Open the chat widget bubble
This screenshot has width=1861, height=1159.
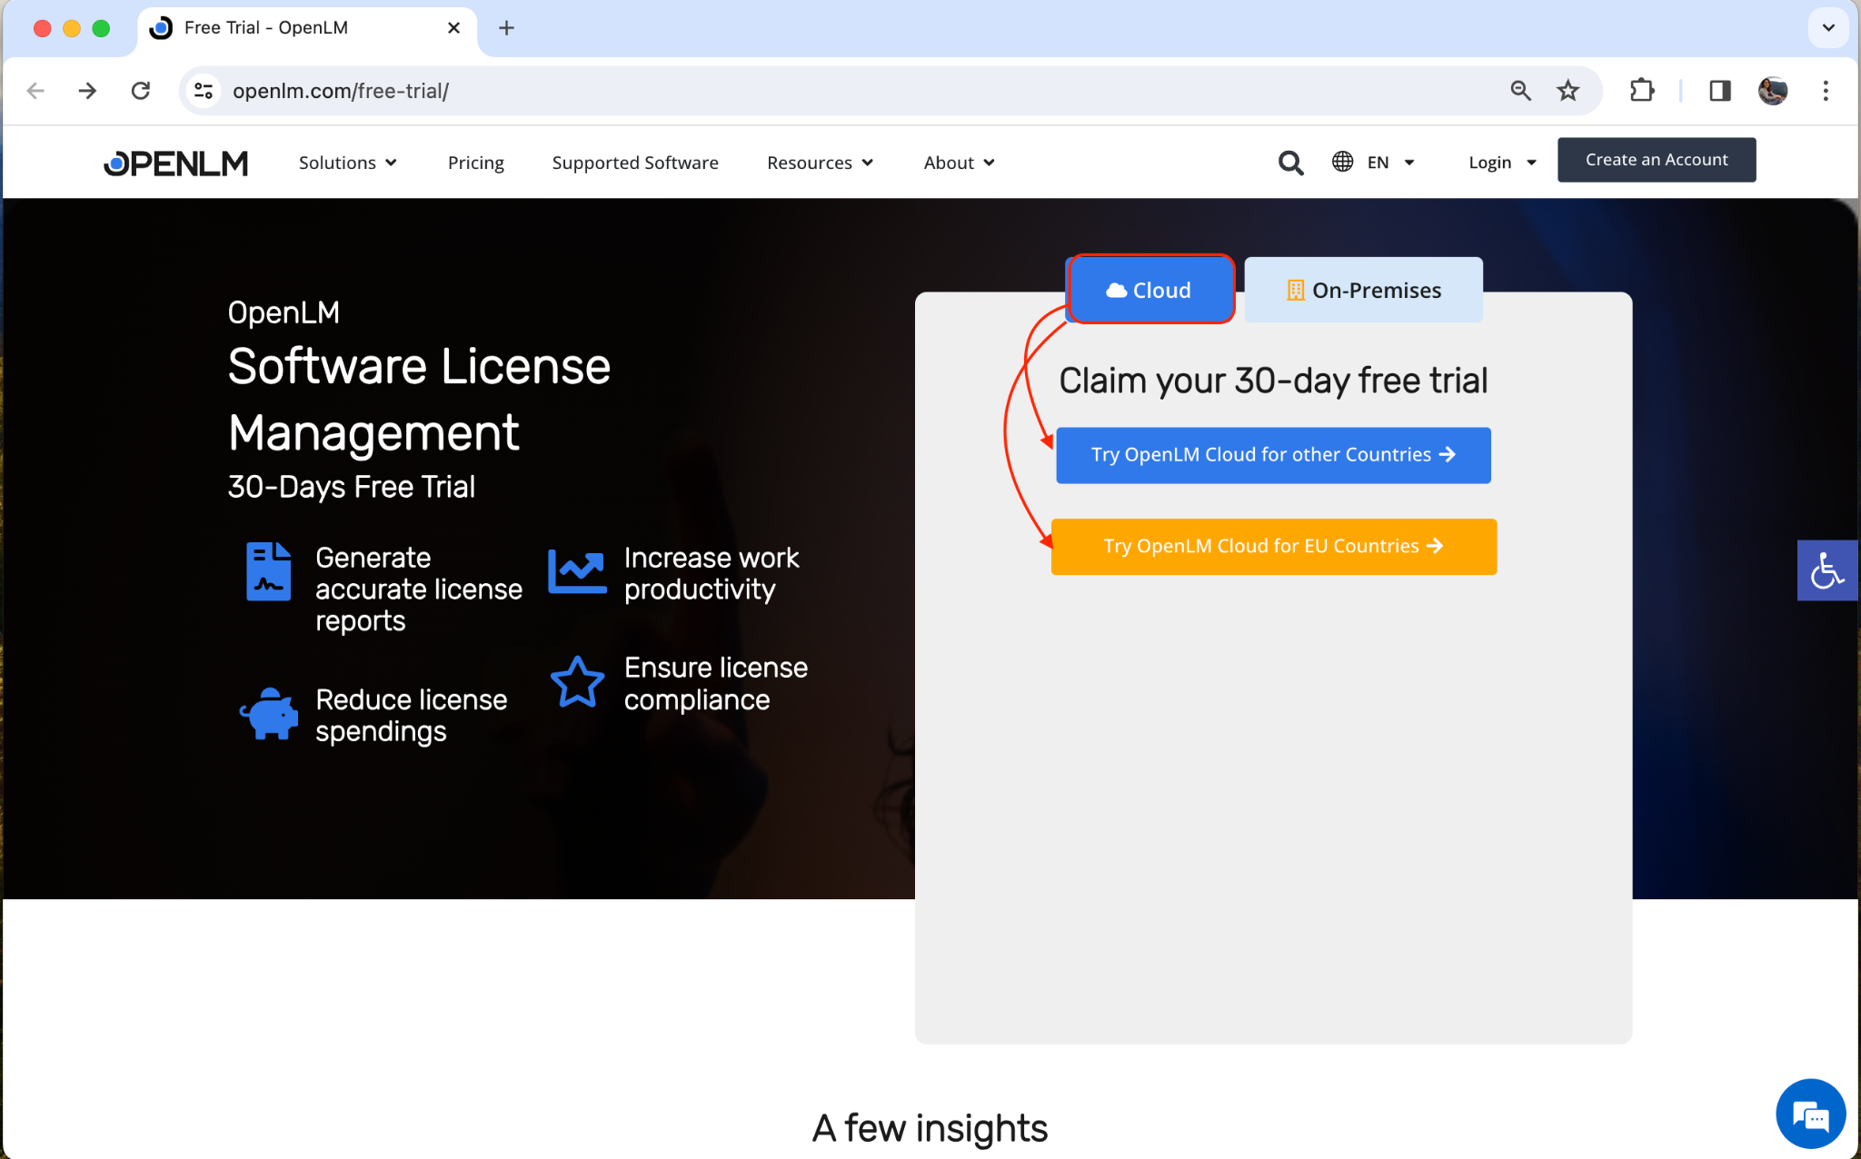pyautogui.click(x=1809, y=1114)
